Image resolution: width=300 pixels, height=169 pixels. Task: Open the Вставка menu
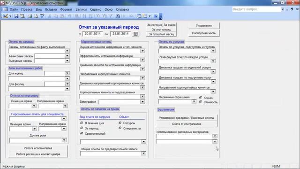pyautogui.click(x=51, y=9)
